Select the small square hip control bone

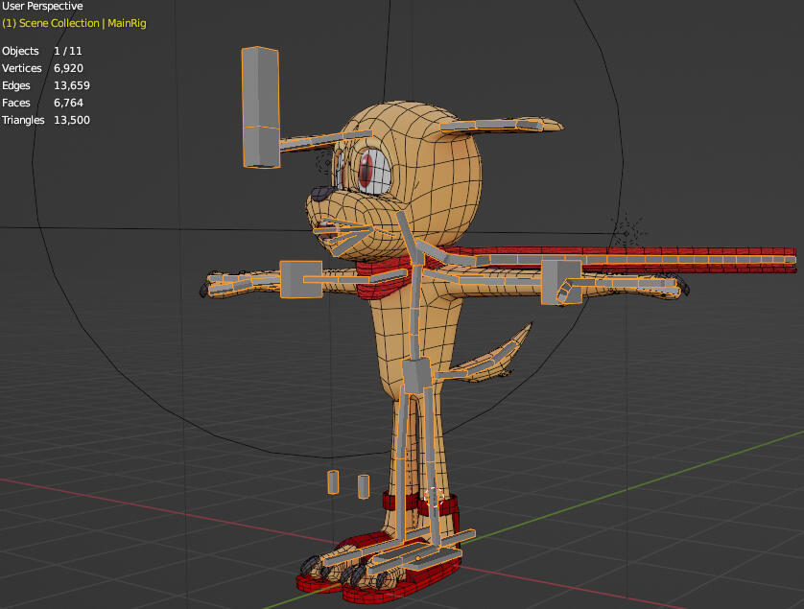414,369
